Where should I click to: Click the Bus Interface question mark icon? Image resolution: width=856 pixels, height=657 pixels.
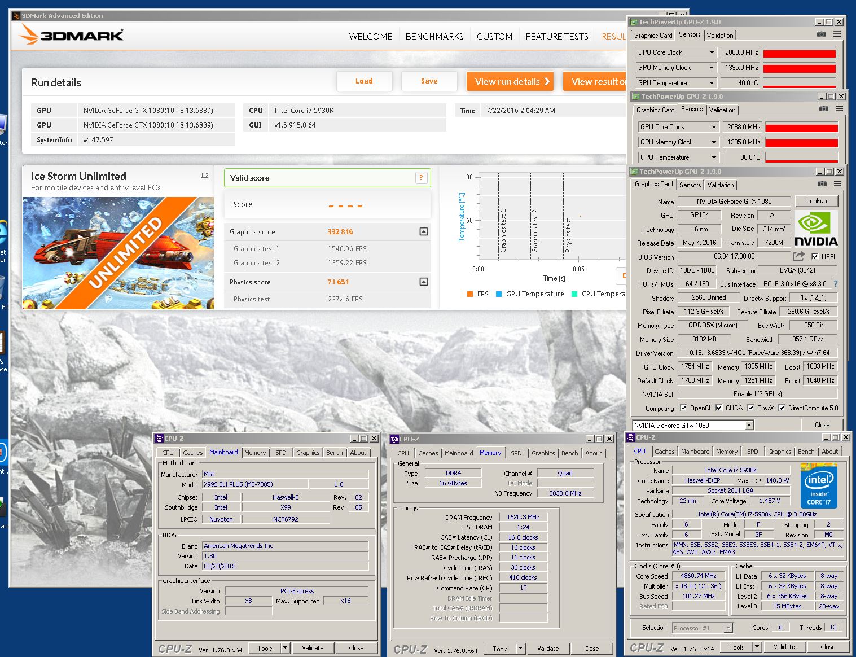click(836, 284)
